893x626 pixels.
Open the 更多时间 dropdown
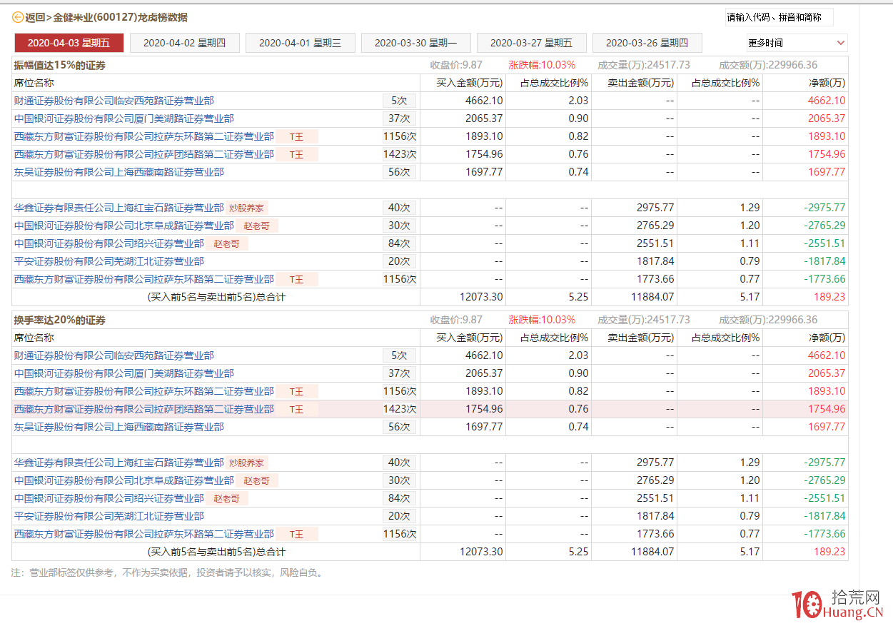797,43
